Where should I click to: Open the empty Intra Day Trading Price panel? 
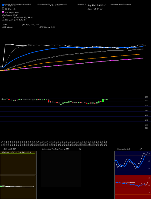(x=60, y=169)
